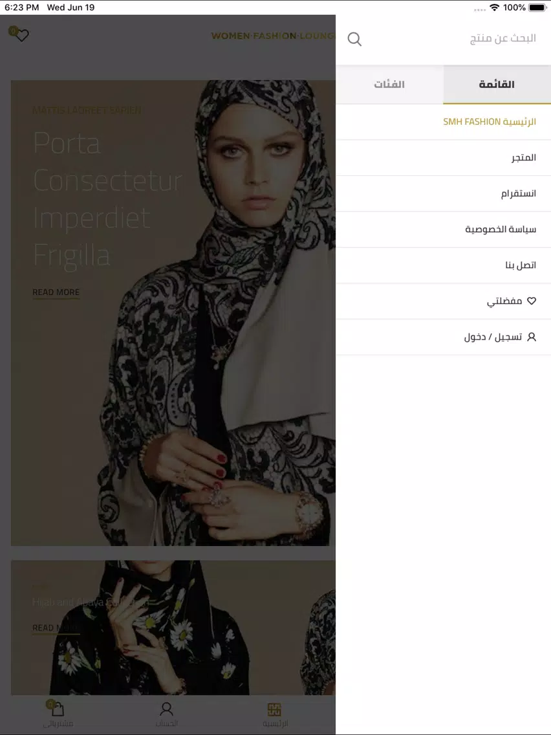Tap the WOMEN-FASHION-LOUNGE logo
The width and height of the screenshot is (551, 735).
(x=273, y=36)
